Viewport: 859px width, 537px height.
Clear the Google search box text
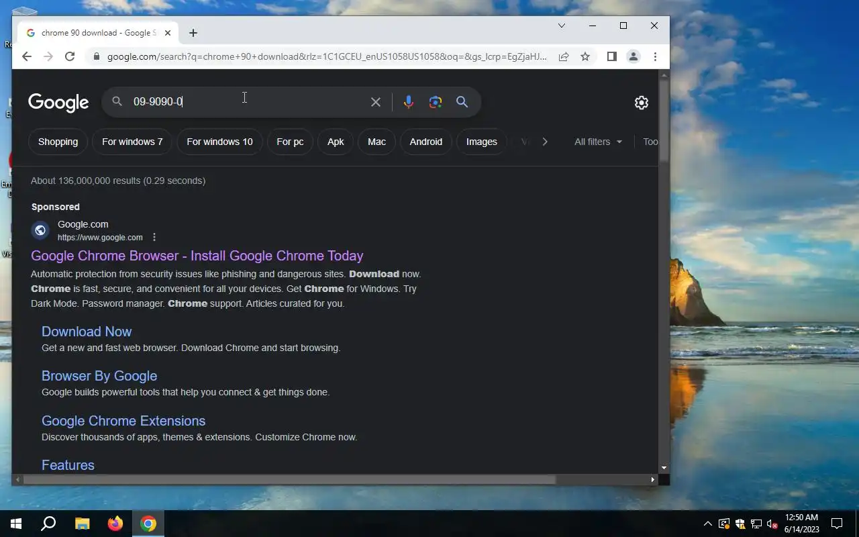(x=376, y=102)
